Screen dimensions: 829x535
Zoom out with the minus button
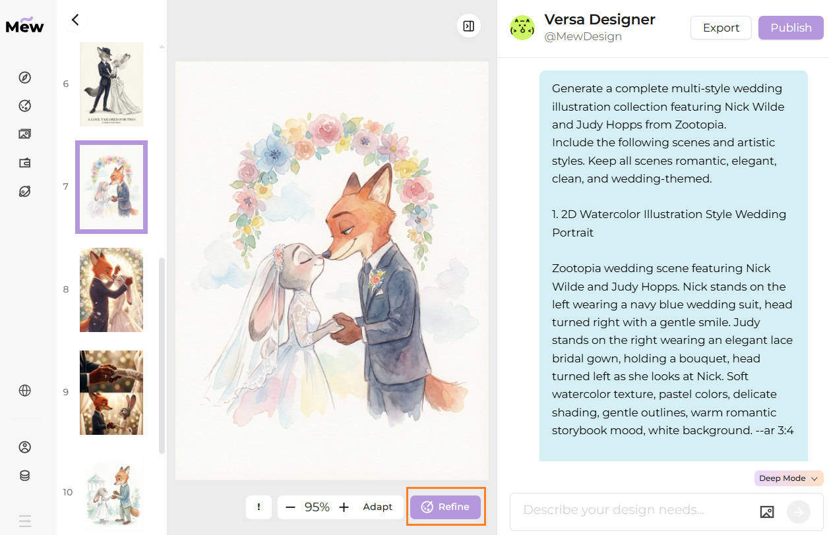click(290, 507)
